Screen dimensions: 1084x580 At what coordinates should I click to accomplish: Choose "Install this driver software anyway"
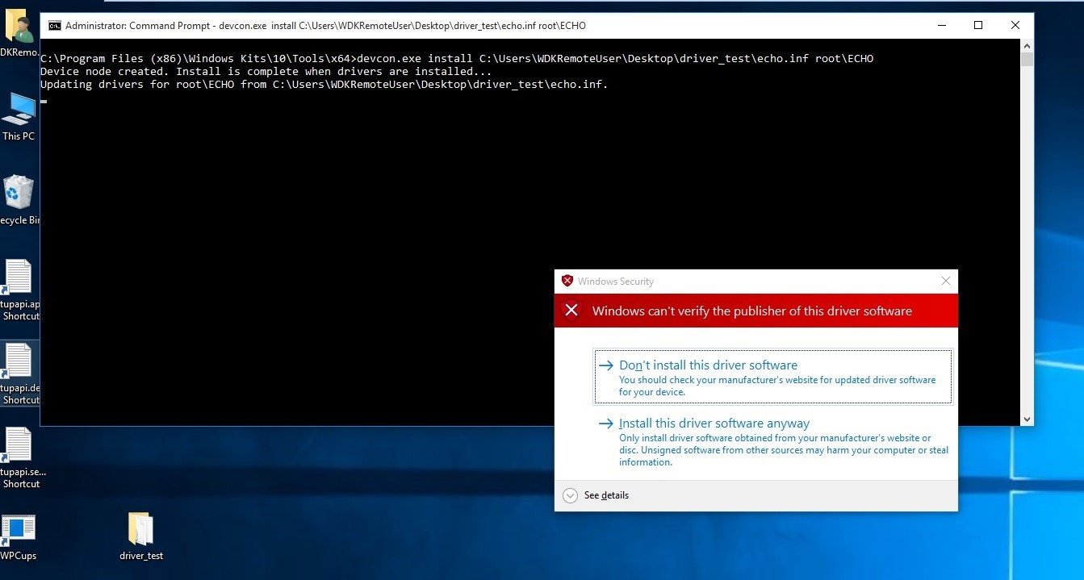click(714, 424)
